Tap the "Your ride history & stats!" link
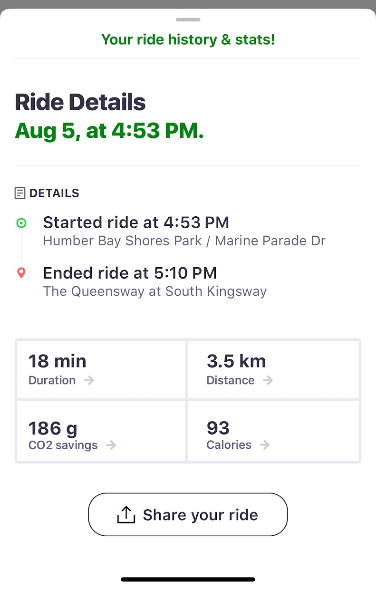Screen dimensions: 376x589 pos(188,39)
